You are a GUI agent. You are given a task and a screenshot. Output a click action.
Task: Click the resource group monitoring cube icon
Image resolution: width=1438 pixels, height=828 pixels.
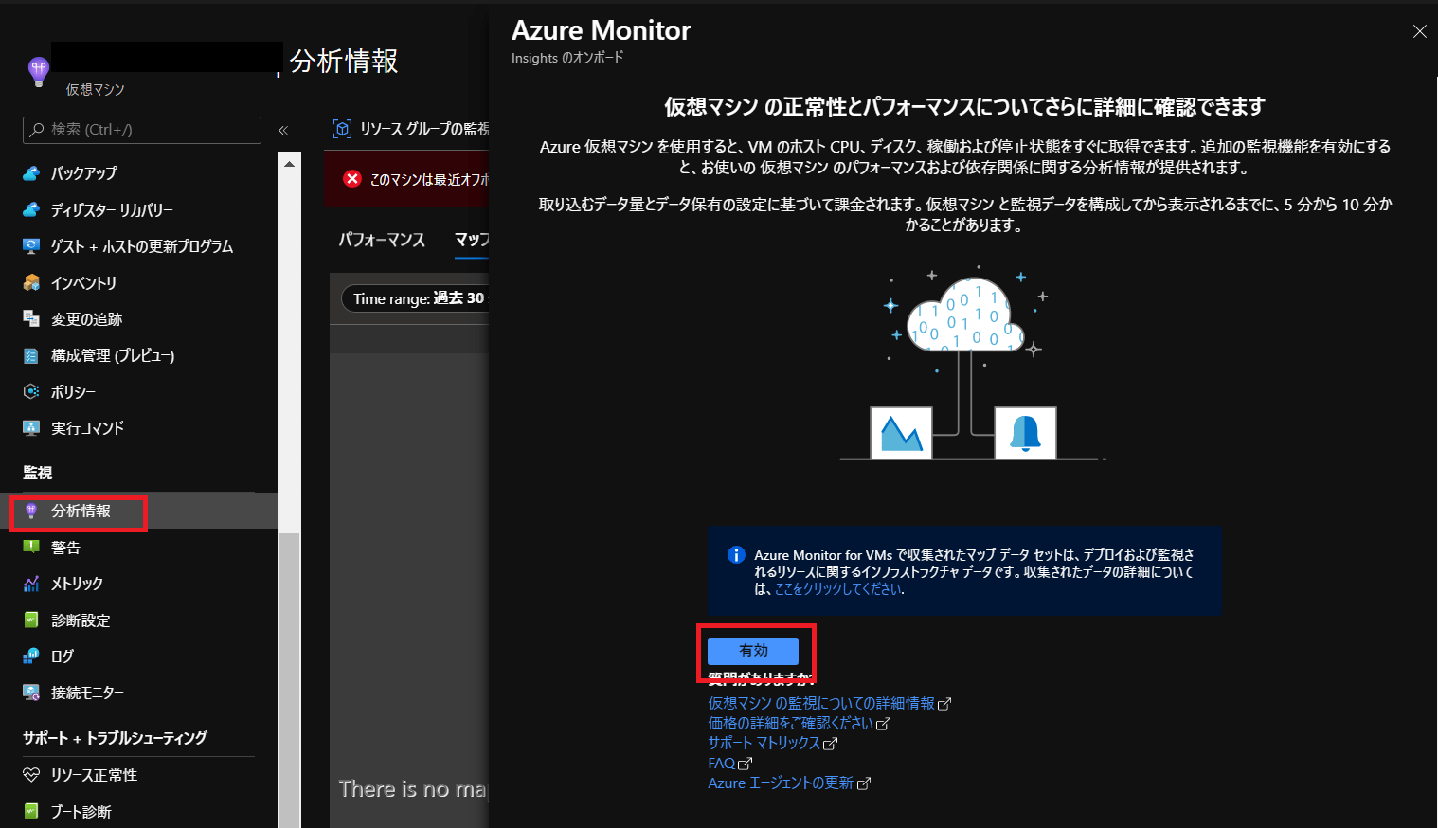[x=343, y=129]
